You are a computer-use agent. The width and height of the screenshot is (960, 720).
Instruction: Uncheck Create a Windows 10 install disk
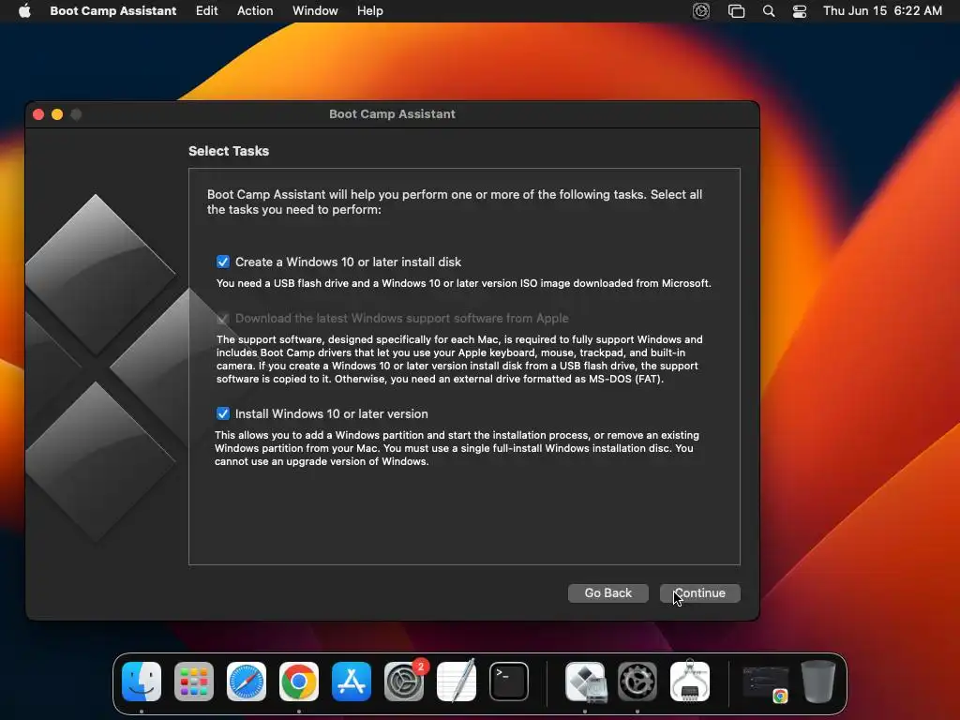[223, 262]
